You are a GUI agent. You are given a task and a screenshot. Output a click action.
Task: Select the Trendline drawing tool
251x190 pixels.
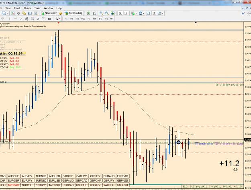pos(21,19)
